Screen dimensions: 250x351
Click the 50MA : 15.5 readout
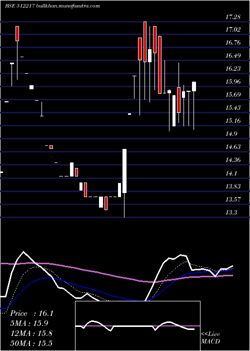(x=31, y=343)
